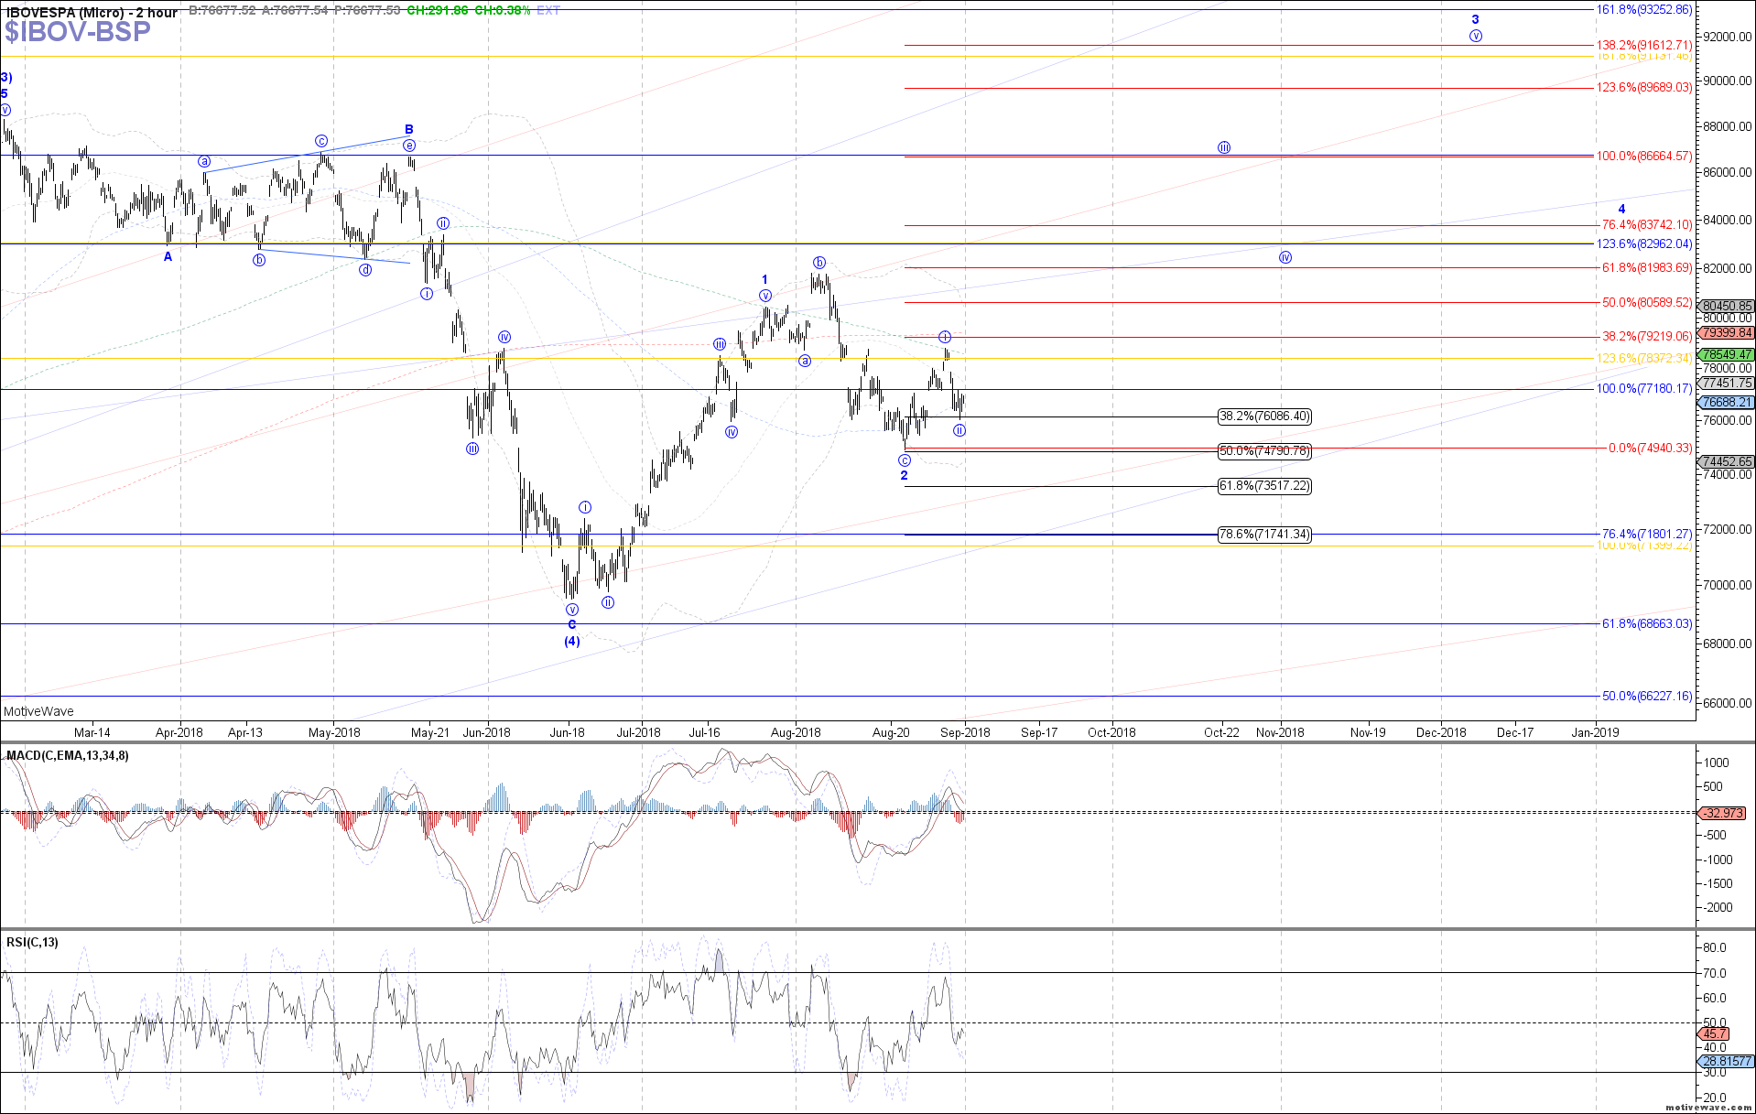This screenshot has height=1114, width=1756.
Task: Click the 100.0%(86664.57) level label
Action: pyautogui.click(x=1644, y=156)
